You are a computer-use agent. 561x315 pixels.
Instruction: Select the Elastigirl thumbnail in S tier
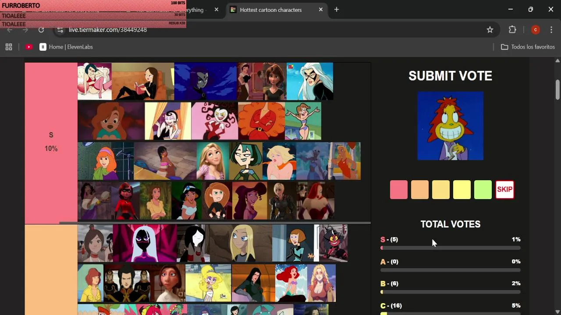click(x=125, y=201)
